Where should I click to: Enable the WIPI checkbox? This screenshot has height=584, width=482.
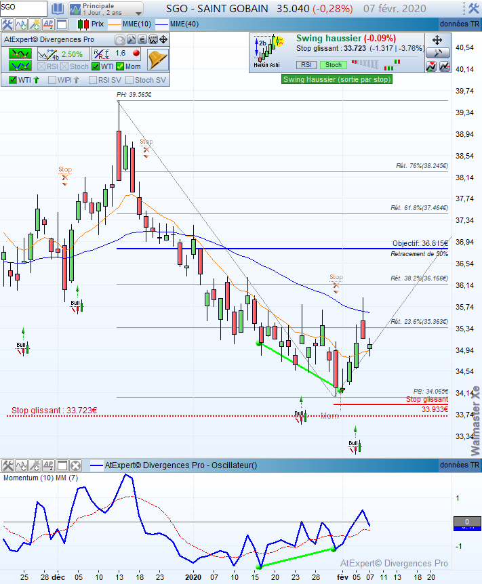tap(52, 80)
